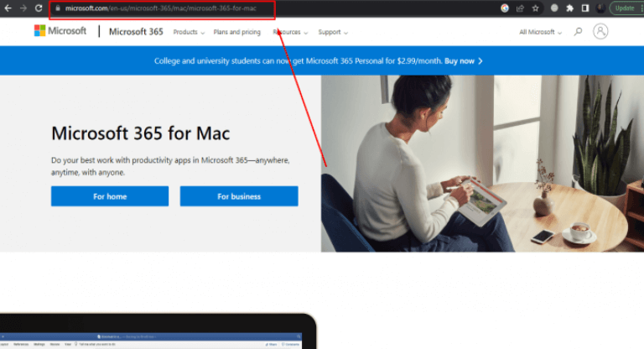Expand the All Microsoft menu
Viewport: 644px width, 349px height.
tap(541, 32)
